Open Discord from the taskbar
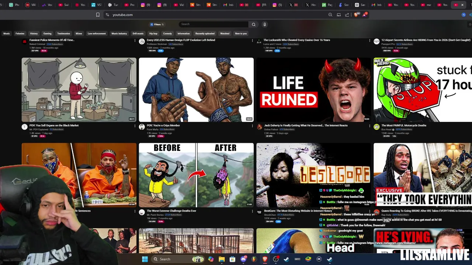Image resolution: width=472 pixels, height=265 pixels. [243, 259]
